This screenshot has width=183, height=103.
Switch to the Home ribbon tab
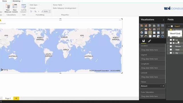point(5,1)
